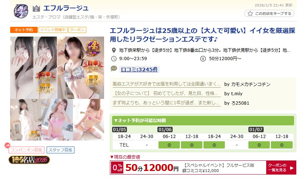Click the 0% off red discount badge
Image resolution: width=305 pixels, height=184 pixels.
pyautogui.click(x=117, y=167)
